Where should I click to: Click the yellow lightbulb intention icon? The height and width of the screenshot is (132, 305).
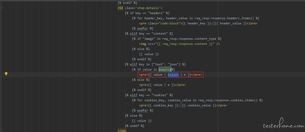click(6, 74)
